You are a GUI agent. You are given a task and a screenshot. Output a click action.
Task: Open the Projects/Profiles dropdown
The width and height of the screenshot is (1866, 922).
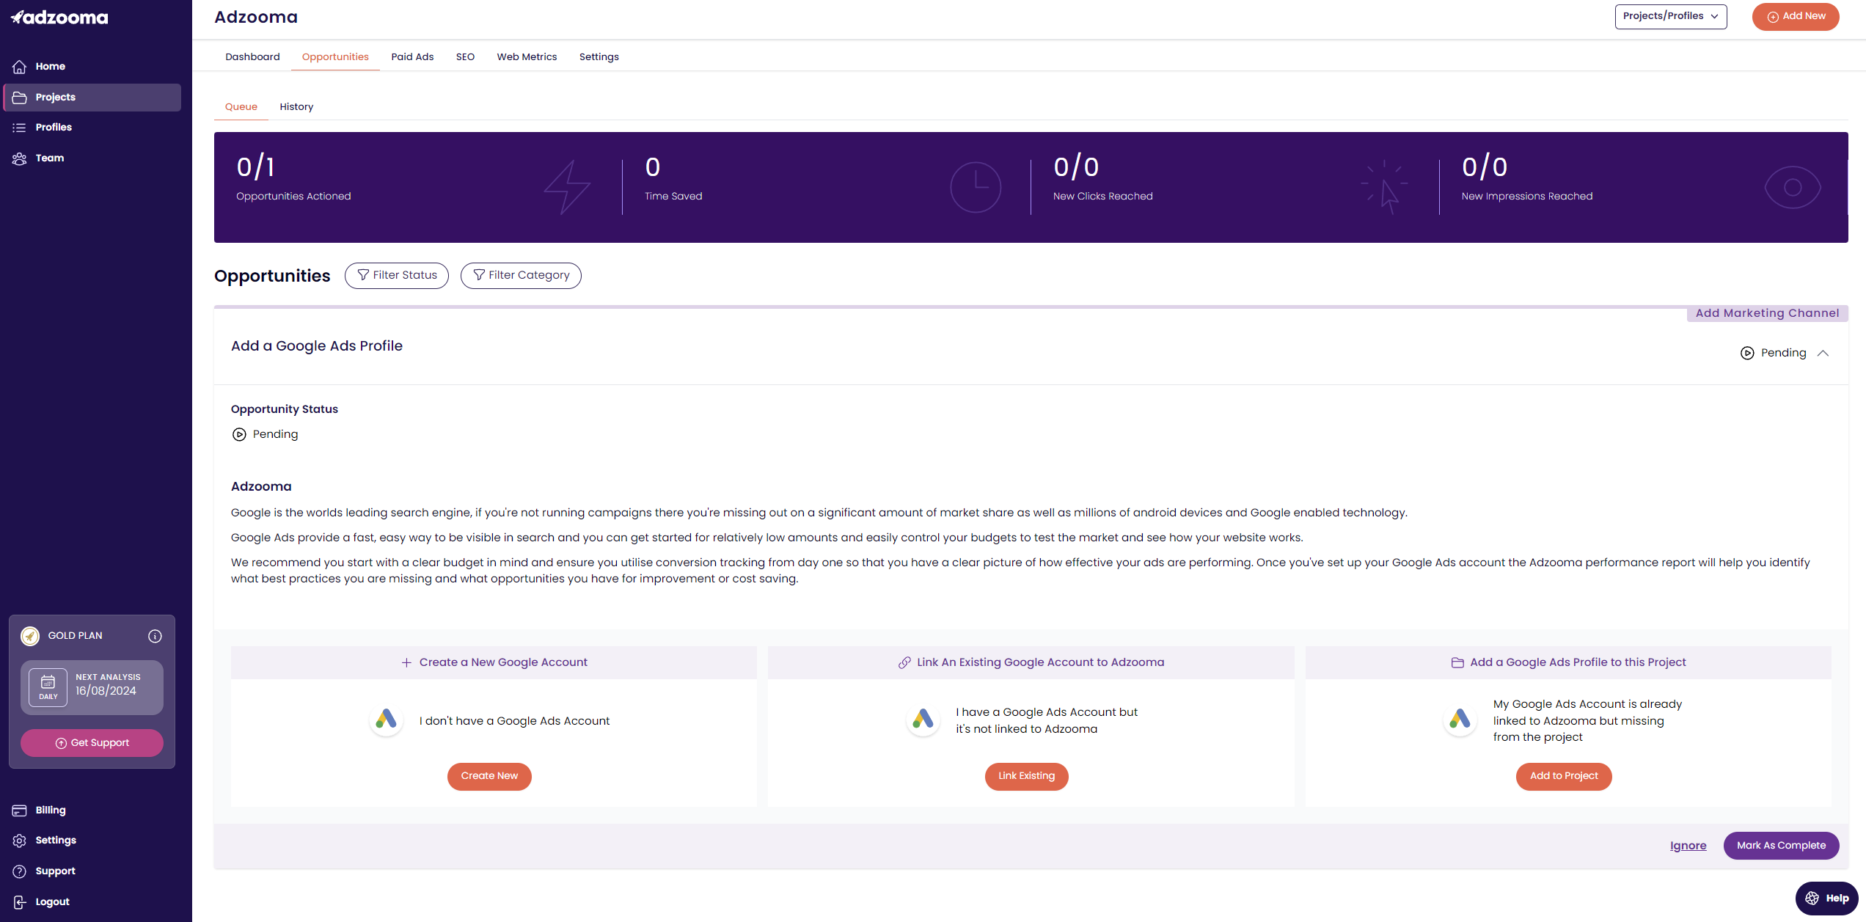tap(1671, 16)
